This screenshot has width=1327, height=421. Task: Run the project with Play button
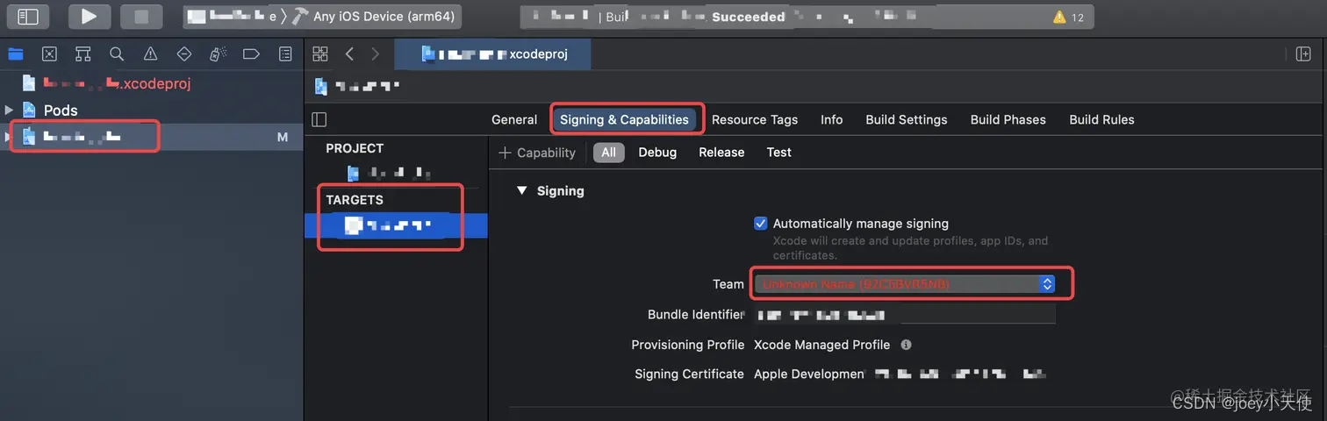(89, 17)
